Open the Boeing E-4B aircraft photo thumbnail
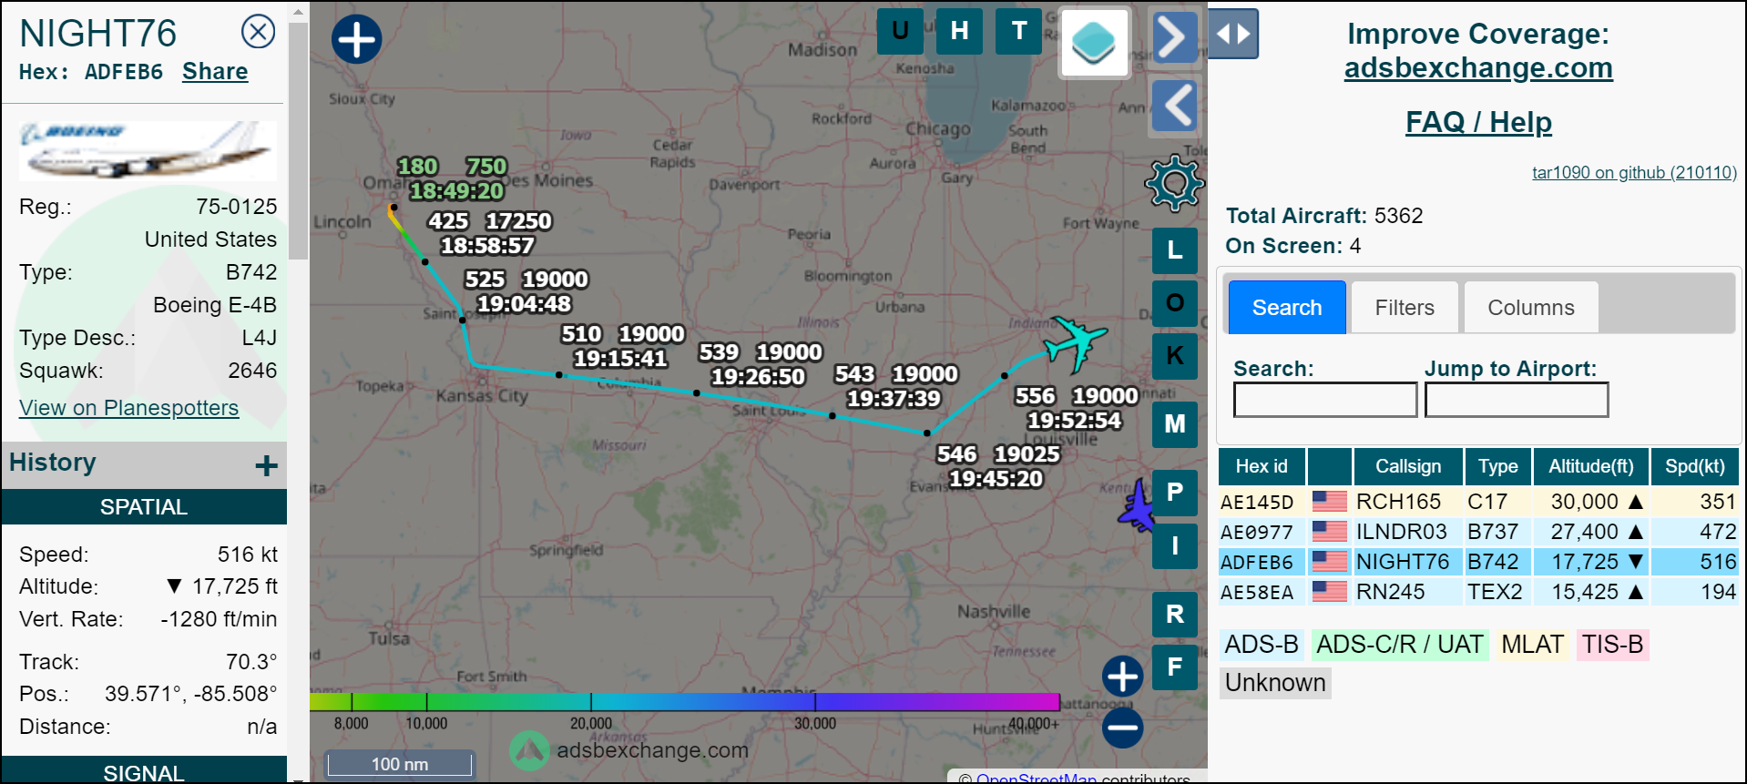1747x784 pixels. (148, 151)
